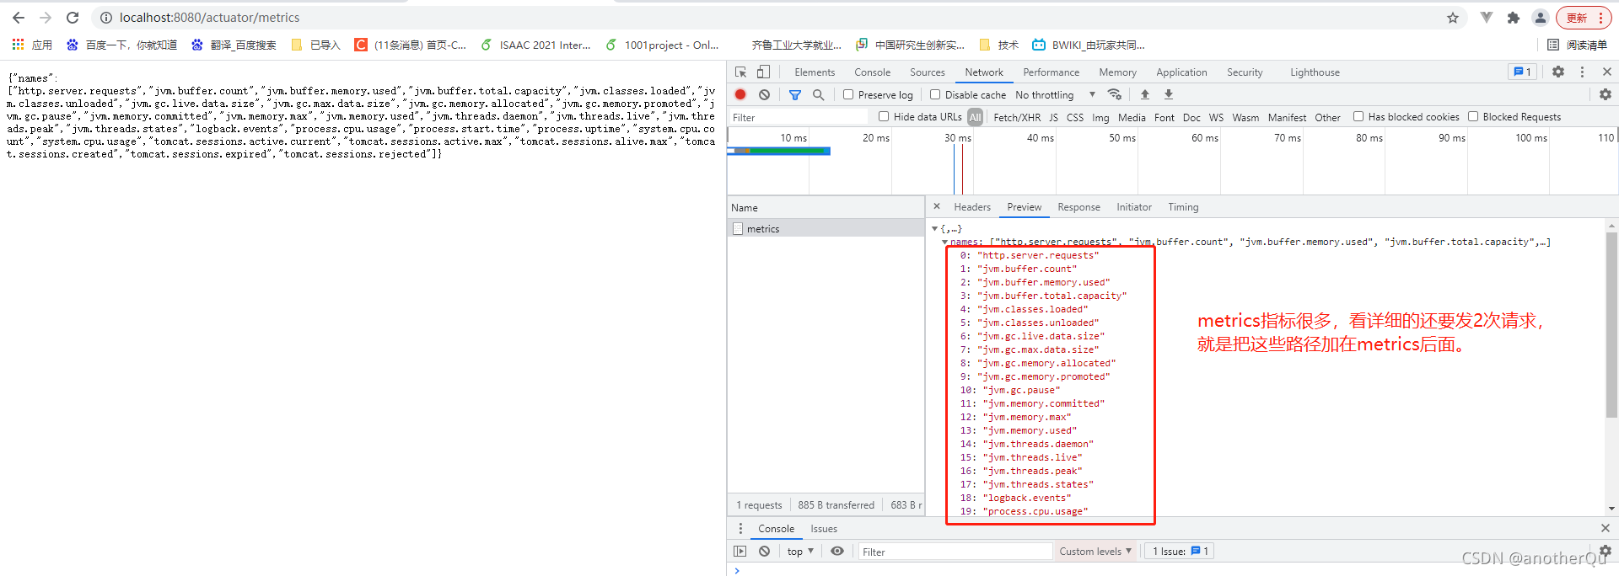Check Has blocked cookies
1619x576 pixels.
pos(1358,117)
